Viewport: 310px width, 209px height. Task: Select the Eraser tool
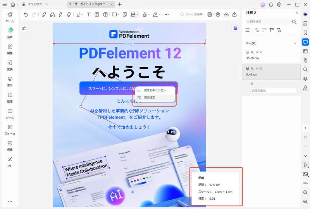click(x=69, y=14)
